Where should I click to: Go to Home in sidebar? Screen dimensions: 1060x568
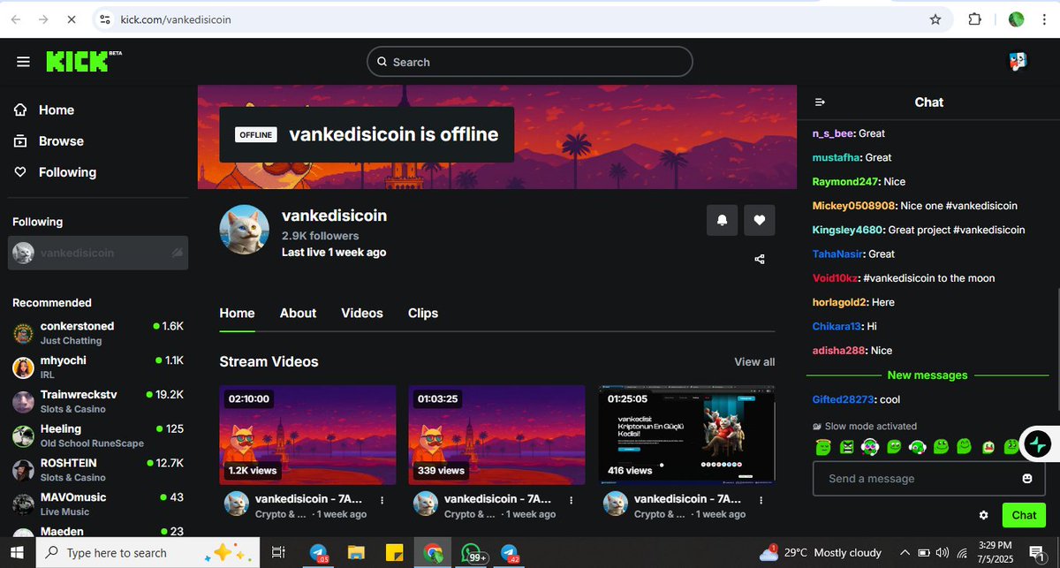[x=55, y=110]
